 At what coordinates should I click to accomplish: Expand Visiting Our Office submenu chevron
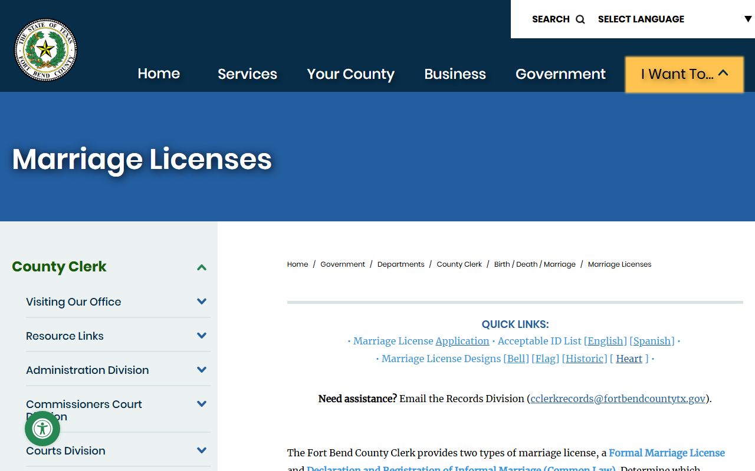202,301
